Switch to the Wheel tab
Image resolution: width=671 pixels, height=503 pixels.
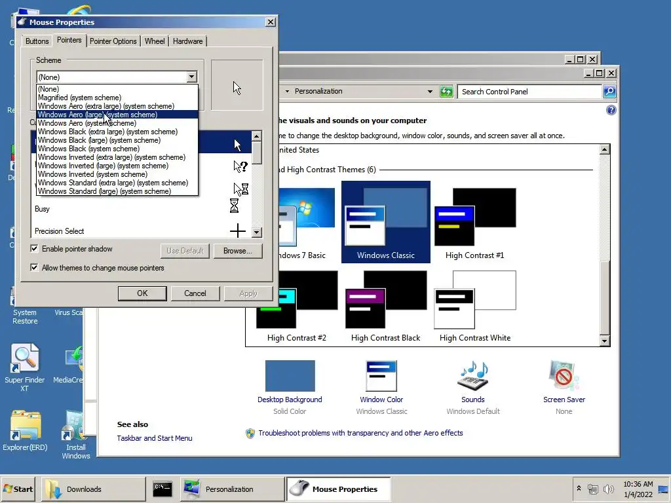tap(155, 41)
